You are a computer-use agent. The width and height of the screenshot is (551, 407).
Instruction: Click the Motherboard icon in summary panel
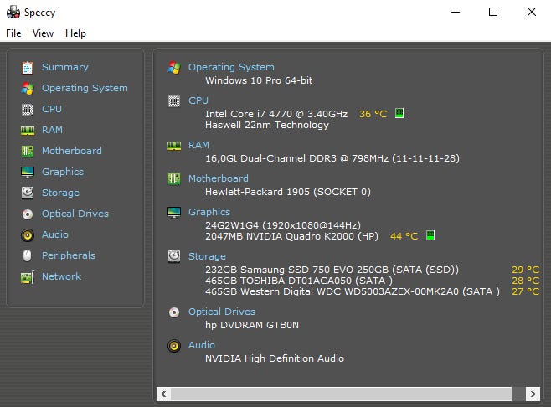pos(174,179)
